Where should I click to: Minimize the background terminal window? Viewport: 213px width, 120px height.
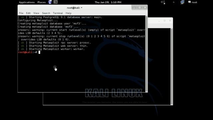click(x=159, y=21)
